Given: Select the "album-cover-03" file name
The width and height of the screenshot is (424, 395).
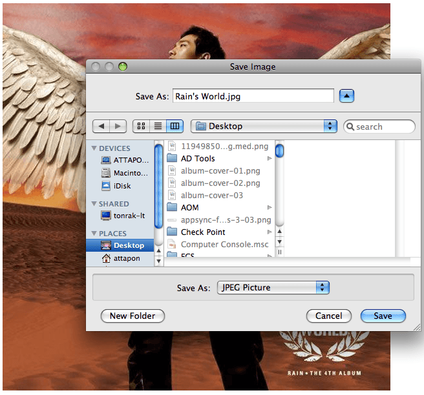Looking at the screenshot, I should coord(212,195).
